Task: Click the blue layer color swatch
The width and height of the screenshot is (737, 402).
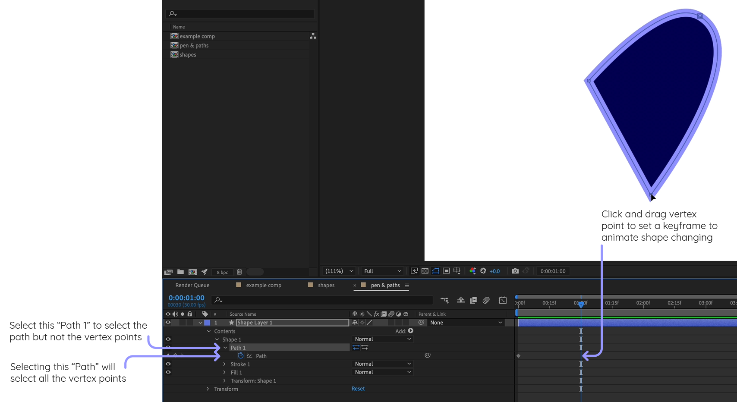Action: tap(207, 322)
